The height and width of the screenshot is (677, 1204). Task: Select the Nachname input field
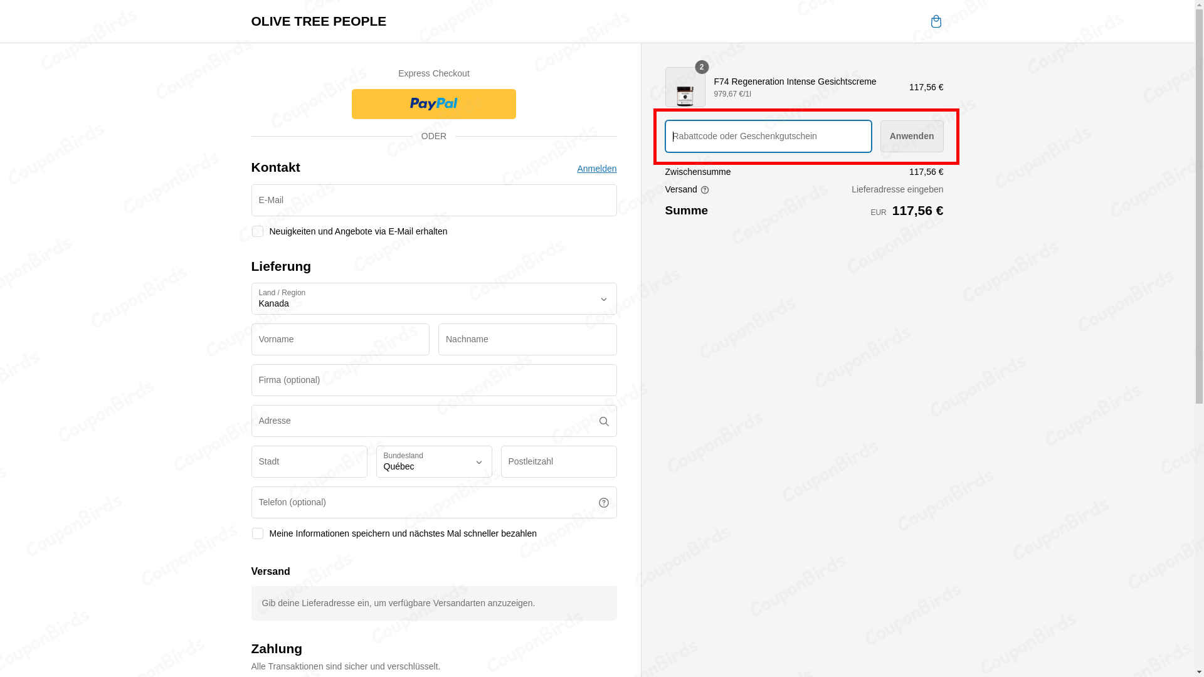[x=527, y=340]
